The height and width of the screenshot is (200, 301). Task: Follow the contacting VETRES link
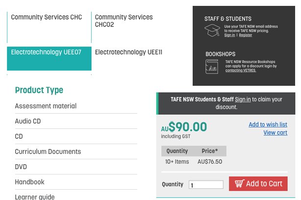(241, 70)
